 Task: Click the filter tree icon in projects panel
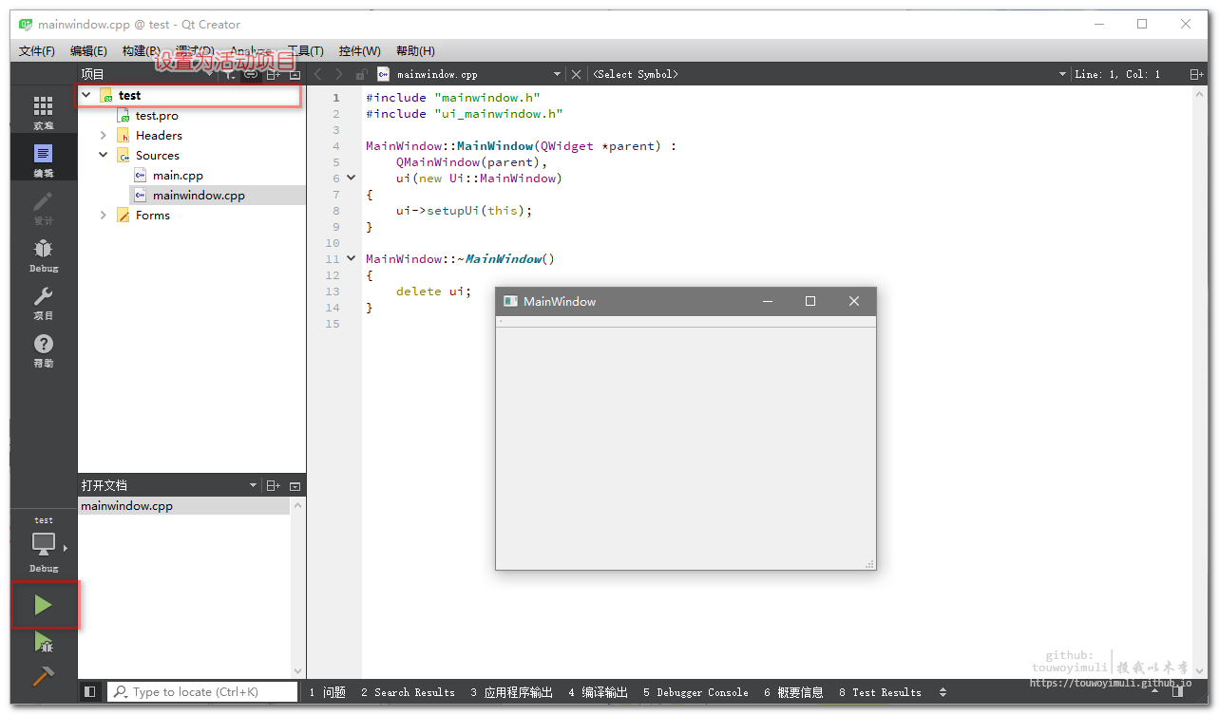coord(229,74)
